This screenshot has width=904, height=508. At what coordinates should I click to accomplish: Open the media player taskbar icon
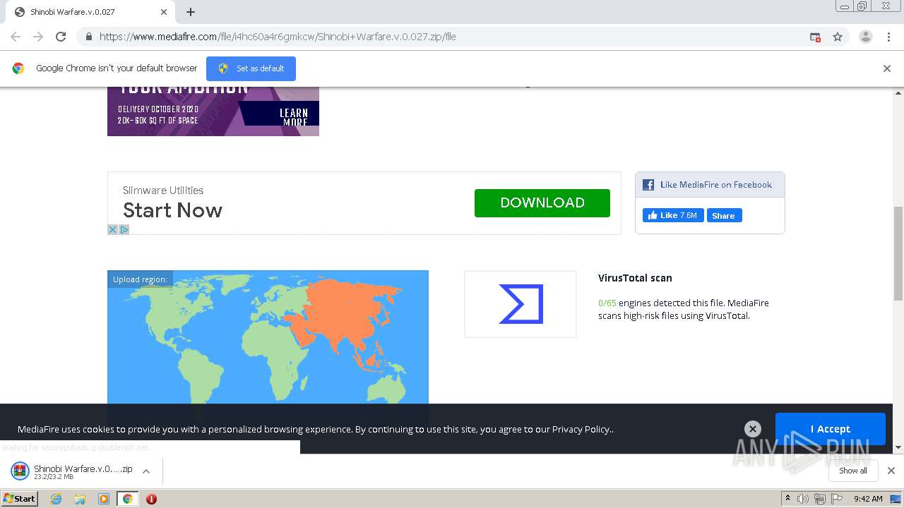click(x=104, y=499)
